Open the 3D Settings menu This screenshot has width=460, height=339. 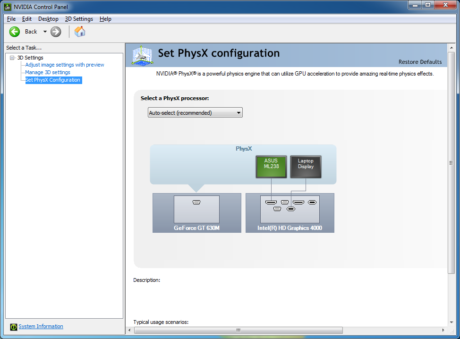click(79, 19)
